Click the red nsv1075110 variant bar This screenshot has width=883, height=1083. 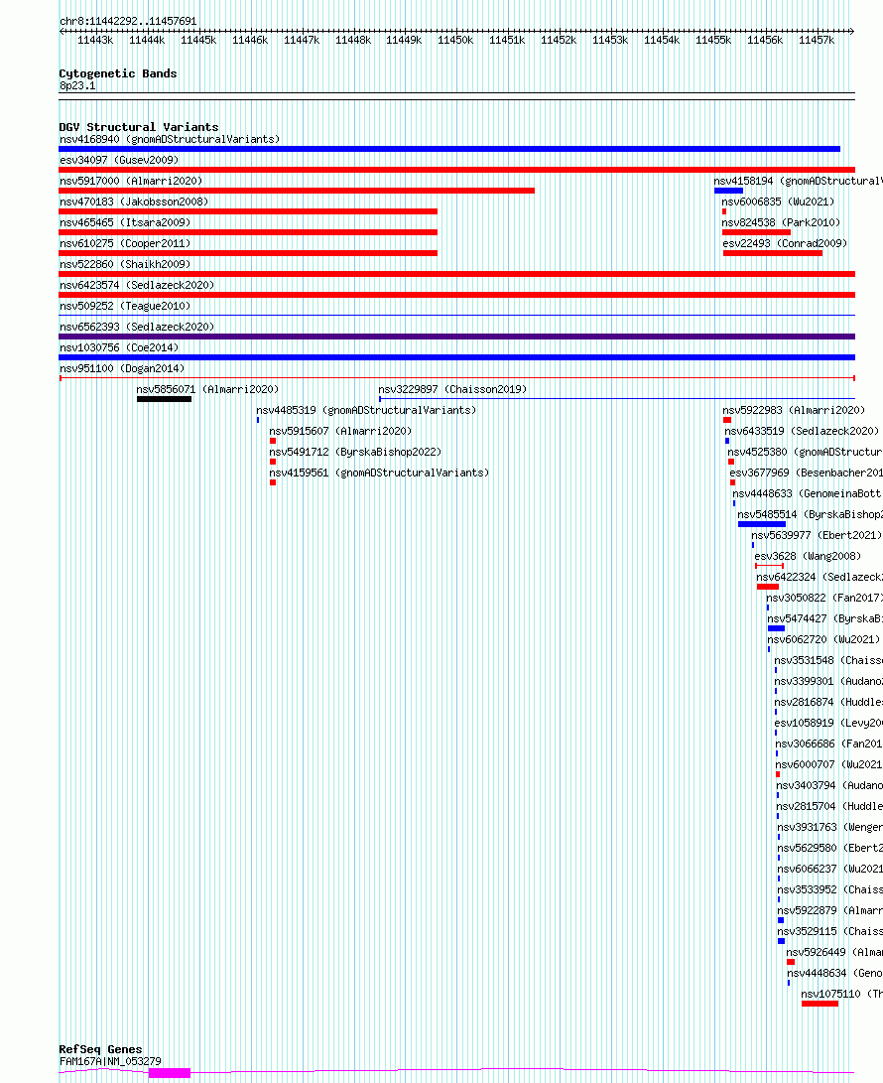pos(820,1004)
